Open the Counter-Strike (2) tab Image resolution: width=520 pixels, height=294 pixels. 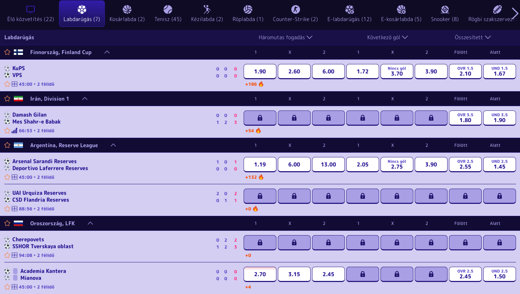(295, 14)
